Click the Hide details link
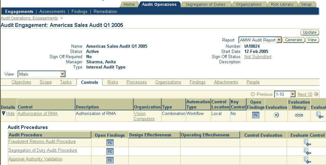This screenshot has width=326, height=165. point(10,114)
